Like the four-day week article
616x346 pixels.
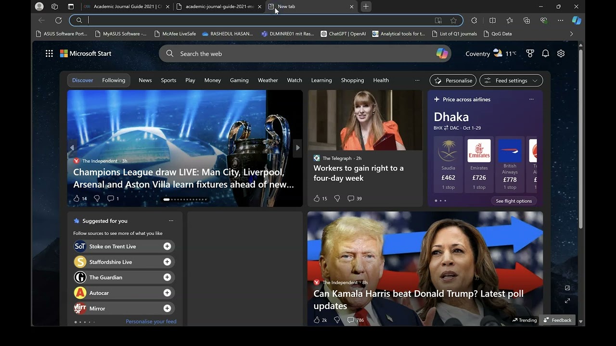pyautogui.click(x=317, y=198)
